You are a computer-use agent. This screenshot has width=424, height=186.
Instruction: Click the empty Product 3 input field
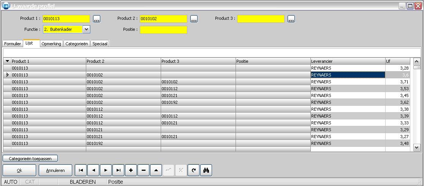(261, 19)
